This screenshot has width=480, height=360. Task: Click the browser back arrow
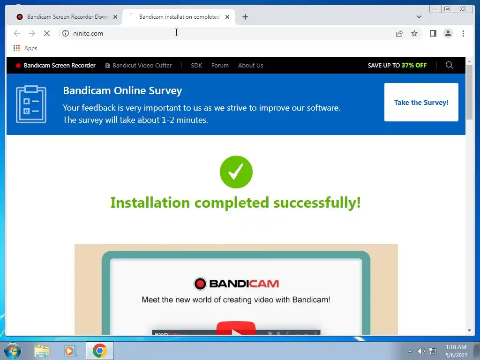click(17, 33)
